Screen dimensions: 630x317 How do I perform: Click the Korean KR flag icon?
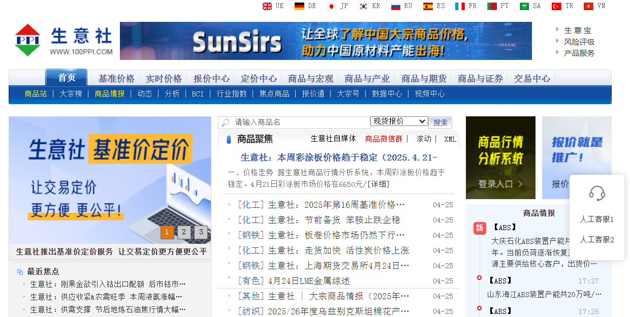tap(363, 6)
